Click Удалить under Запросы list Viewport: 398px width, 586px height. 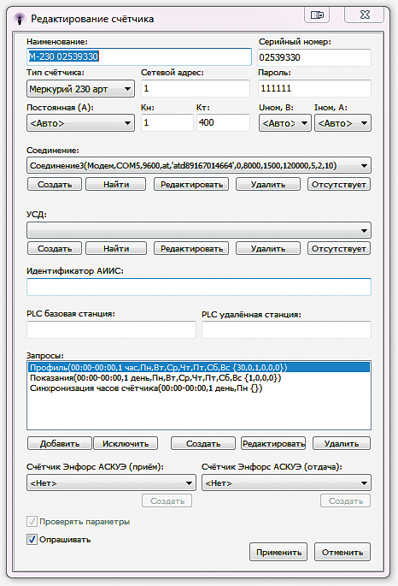point(342,444)
